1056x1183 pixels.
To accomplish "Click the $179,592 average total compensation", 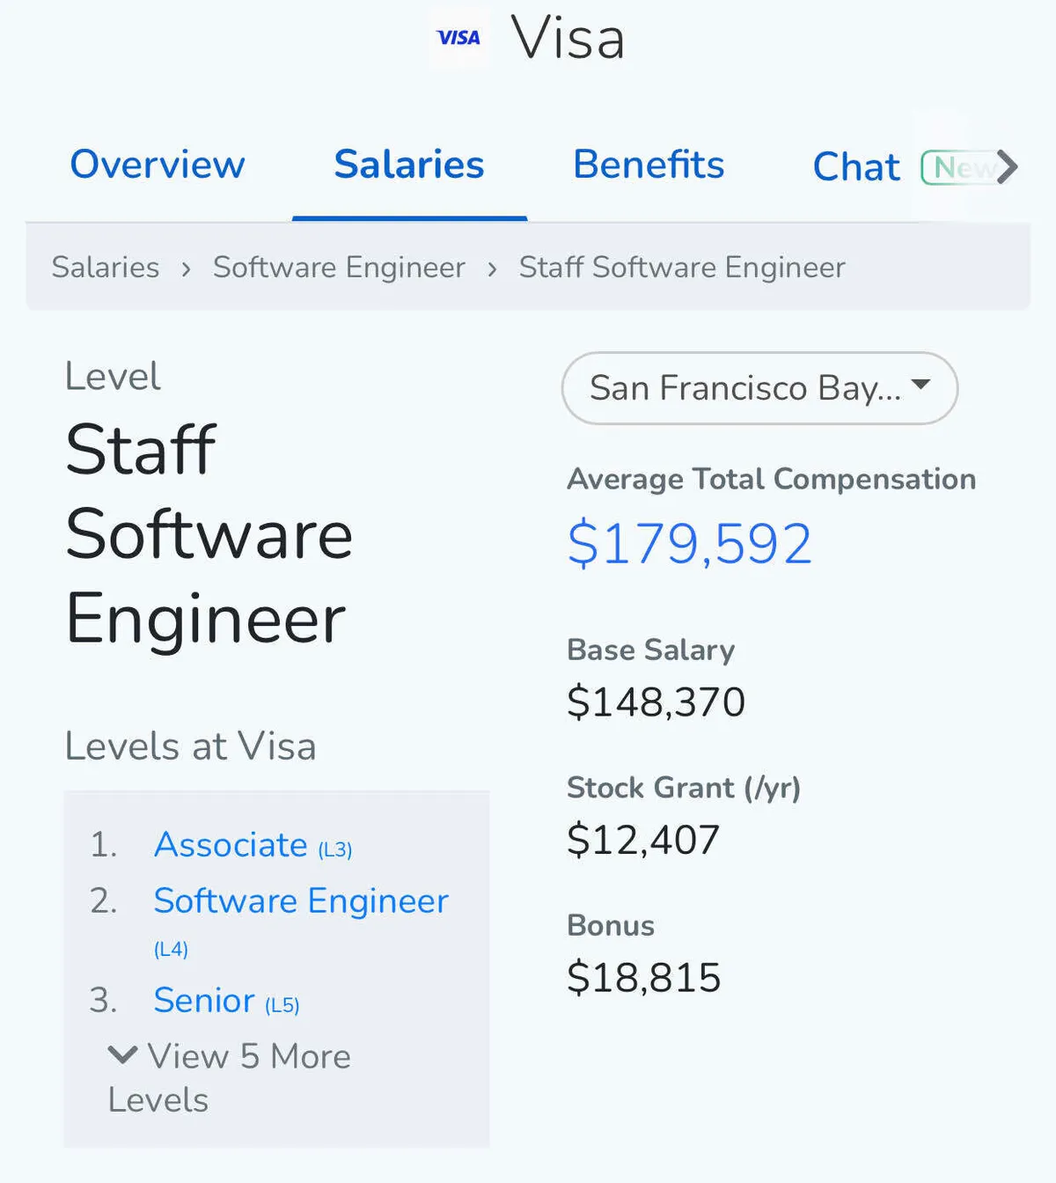I will click(689, 544).
